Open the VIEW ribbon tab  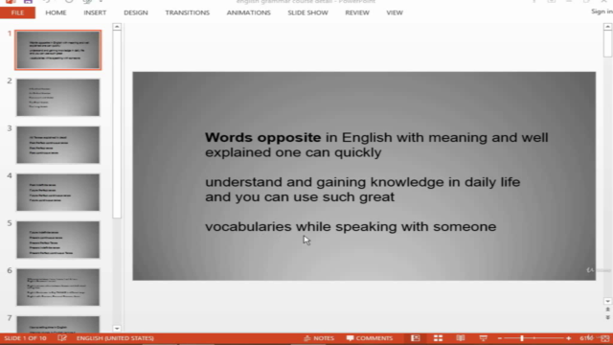coord(395,12)
